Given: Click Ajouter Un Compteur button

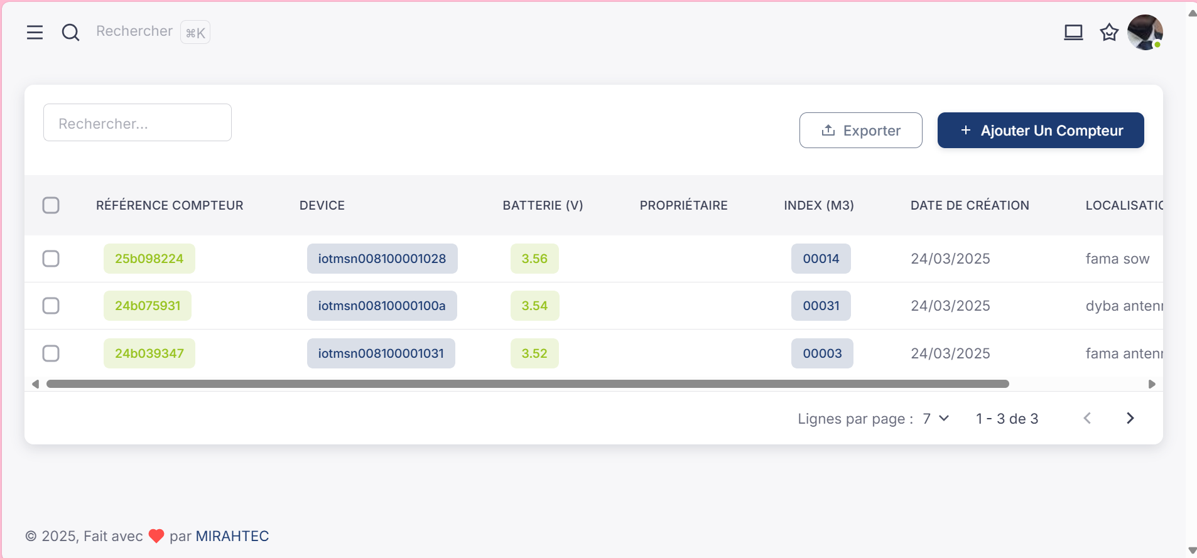Looking at the screenshot, I should [1040, 131].
